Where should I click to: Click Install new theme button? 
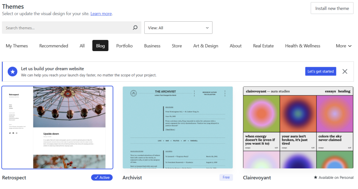[x=332, y=8]
